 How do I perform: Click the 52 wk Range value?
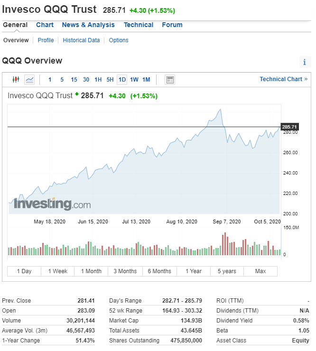point(182,311)
